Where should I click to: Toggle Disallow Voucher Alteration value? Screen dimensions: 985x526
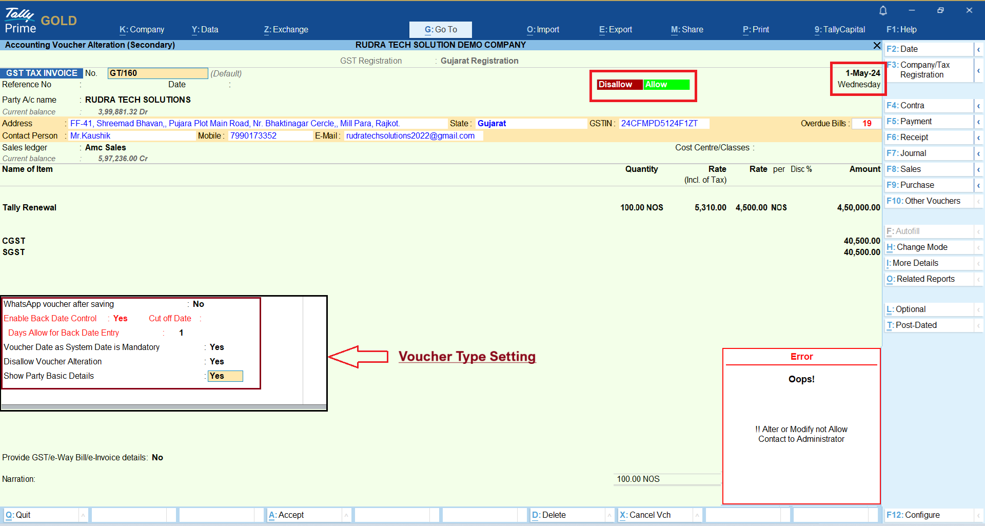217,362
